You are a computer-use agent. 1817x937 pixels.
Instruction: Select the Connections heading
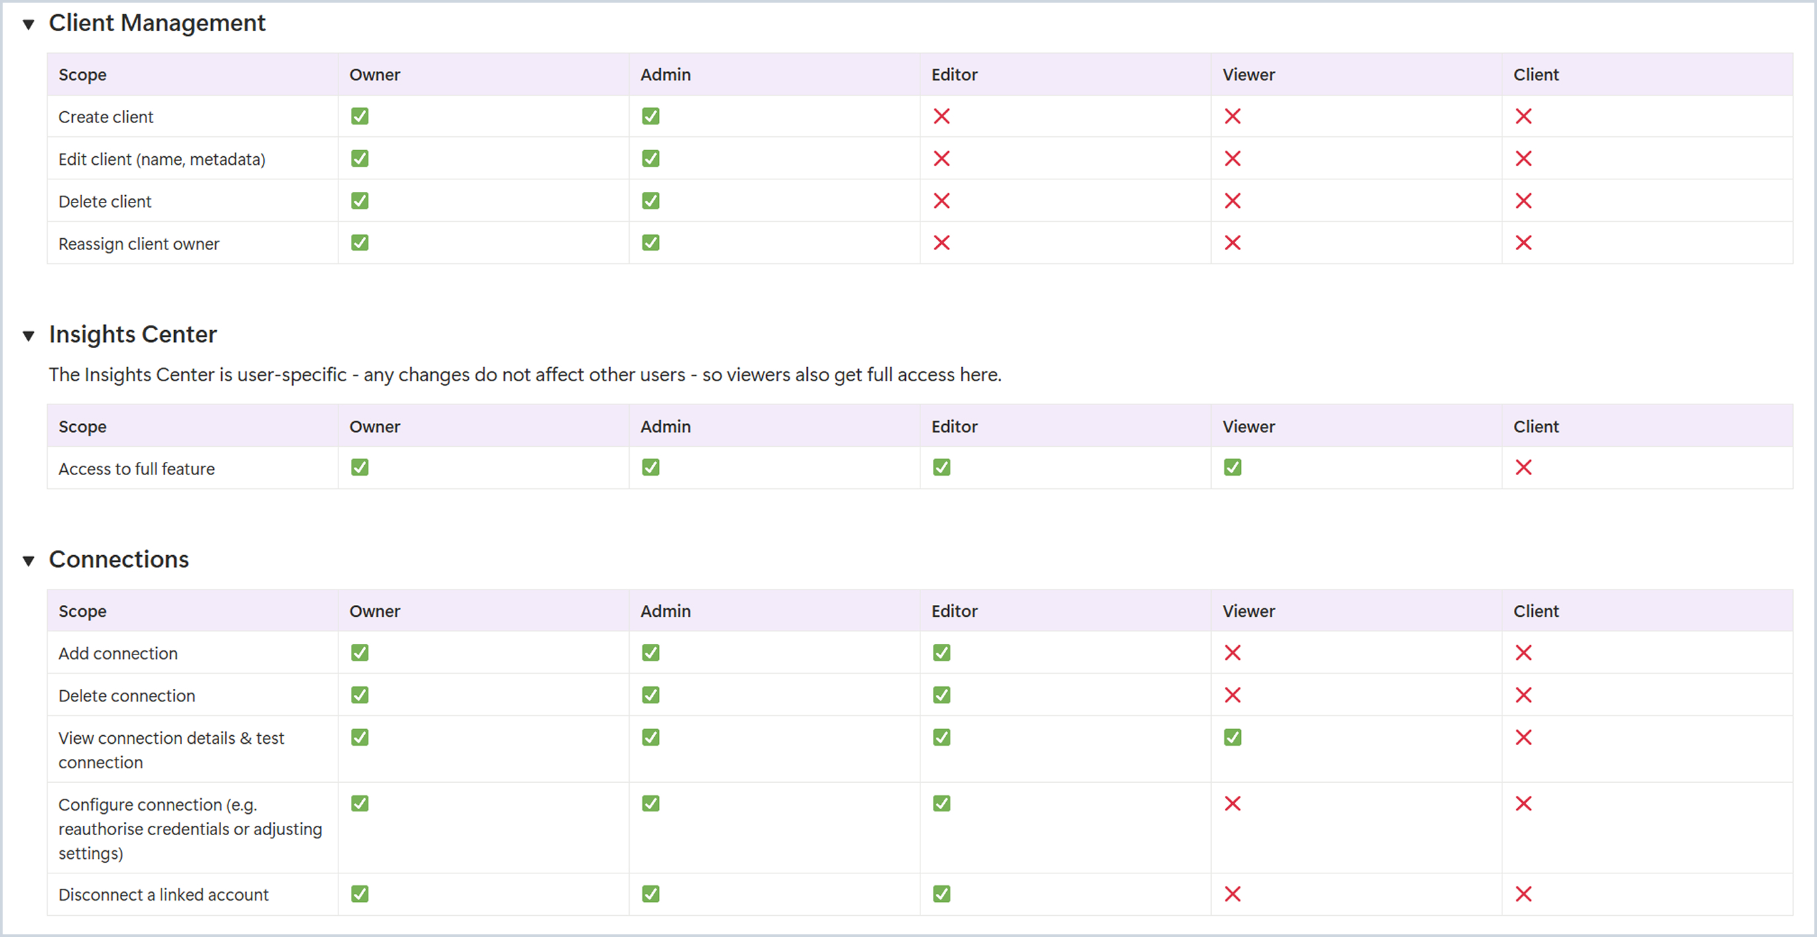point(119,560)
